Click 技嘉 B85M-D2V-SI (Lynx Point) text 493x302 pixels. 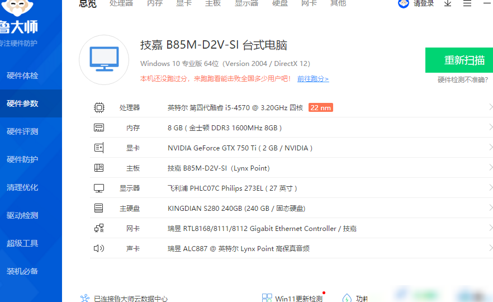click(x=219, y=168)
